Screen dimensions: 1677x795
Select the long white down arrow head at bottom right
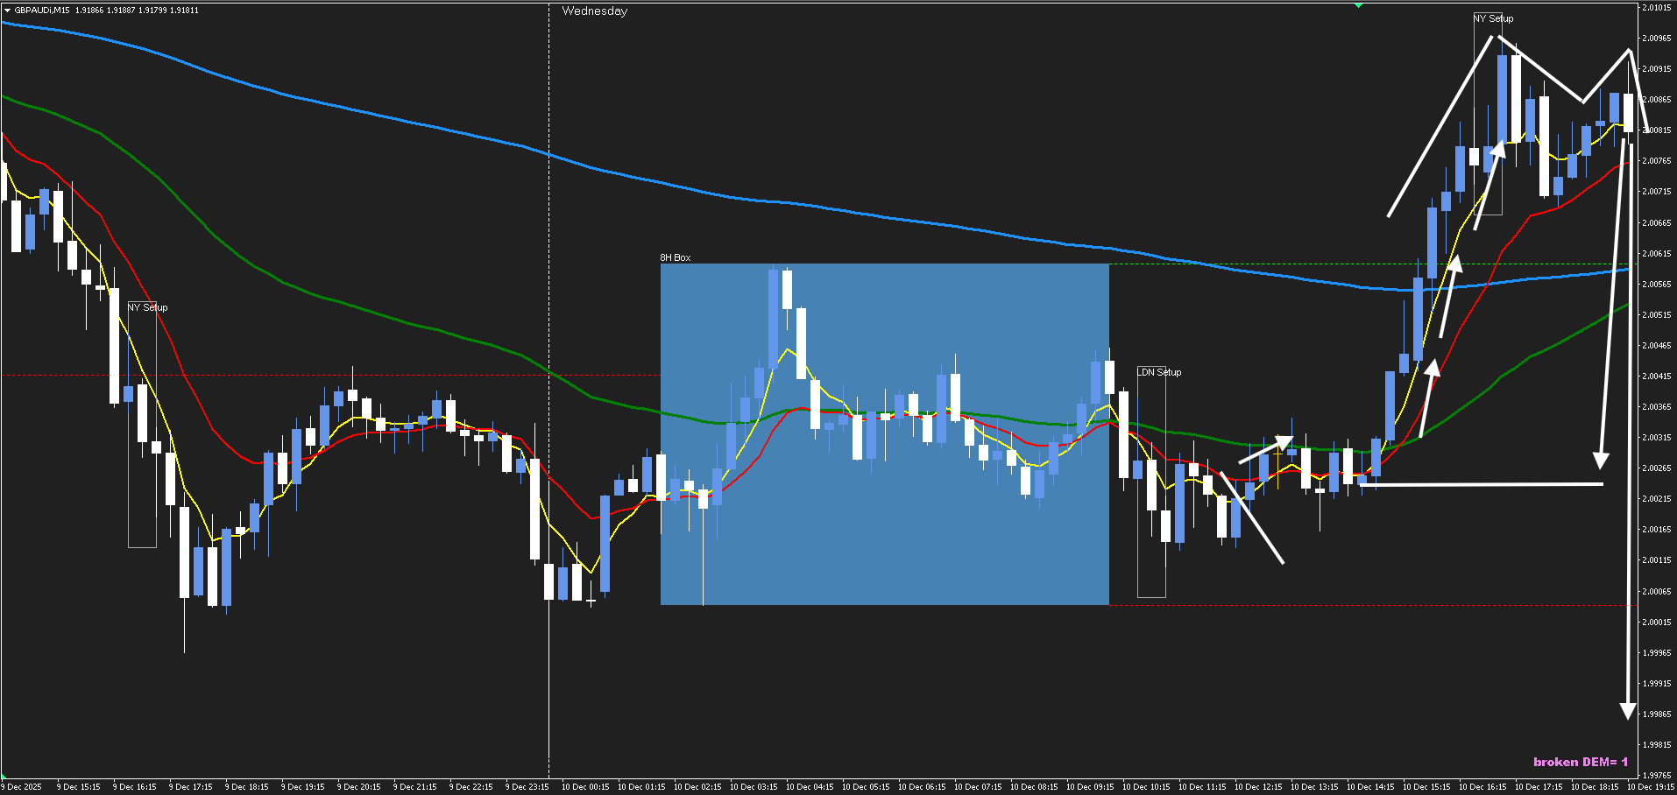pos(1627,710)
